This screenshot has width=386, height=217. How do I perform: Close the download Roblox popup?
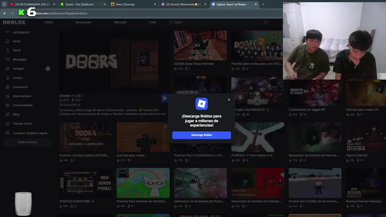229,100
